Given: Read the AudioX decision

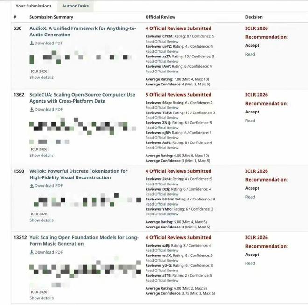Looking at the screenshot, I should tap(250, 54).
